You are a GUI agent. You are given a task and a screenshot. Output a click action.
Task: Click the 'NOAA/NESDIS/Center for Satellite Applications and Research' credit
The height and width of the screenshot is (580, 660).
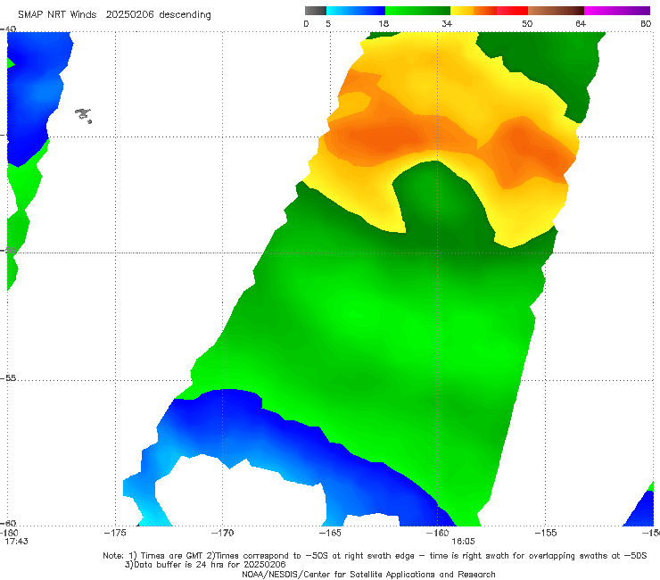pyautogui.click(x=368, y=574)
